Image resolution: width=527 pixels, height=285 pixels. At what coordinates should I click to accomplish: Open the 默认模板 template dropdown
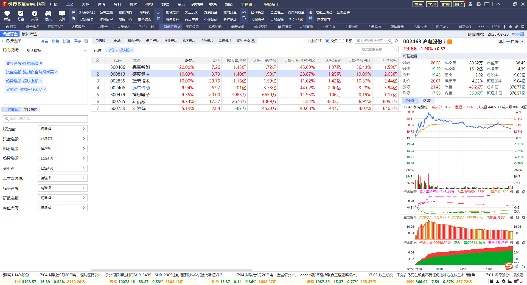(x=56, y=50)
